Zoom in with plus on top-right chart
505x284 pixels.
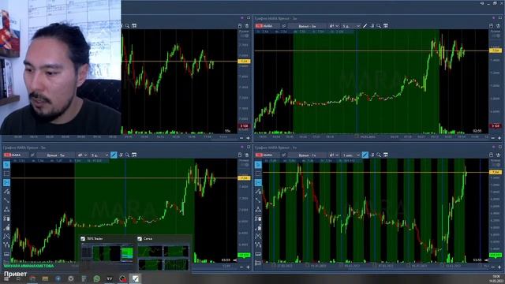pyautogui.click(x=499, y=138)
